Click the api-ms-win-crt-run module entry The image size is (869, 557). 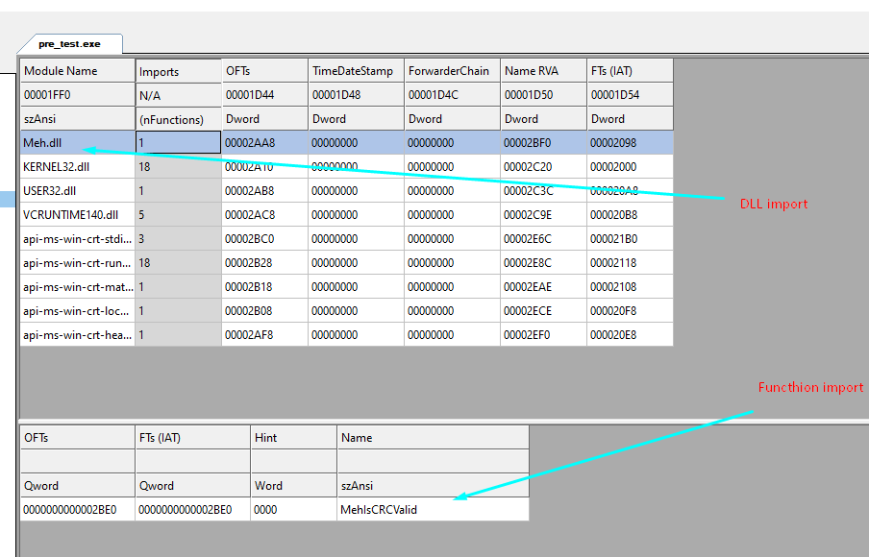coord(77,263)
